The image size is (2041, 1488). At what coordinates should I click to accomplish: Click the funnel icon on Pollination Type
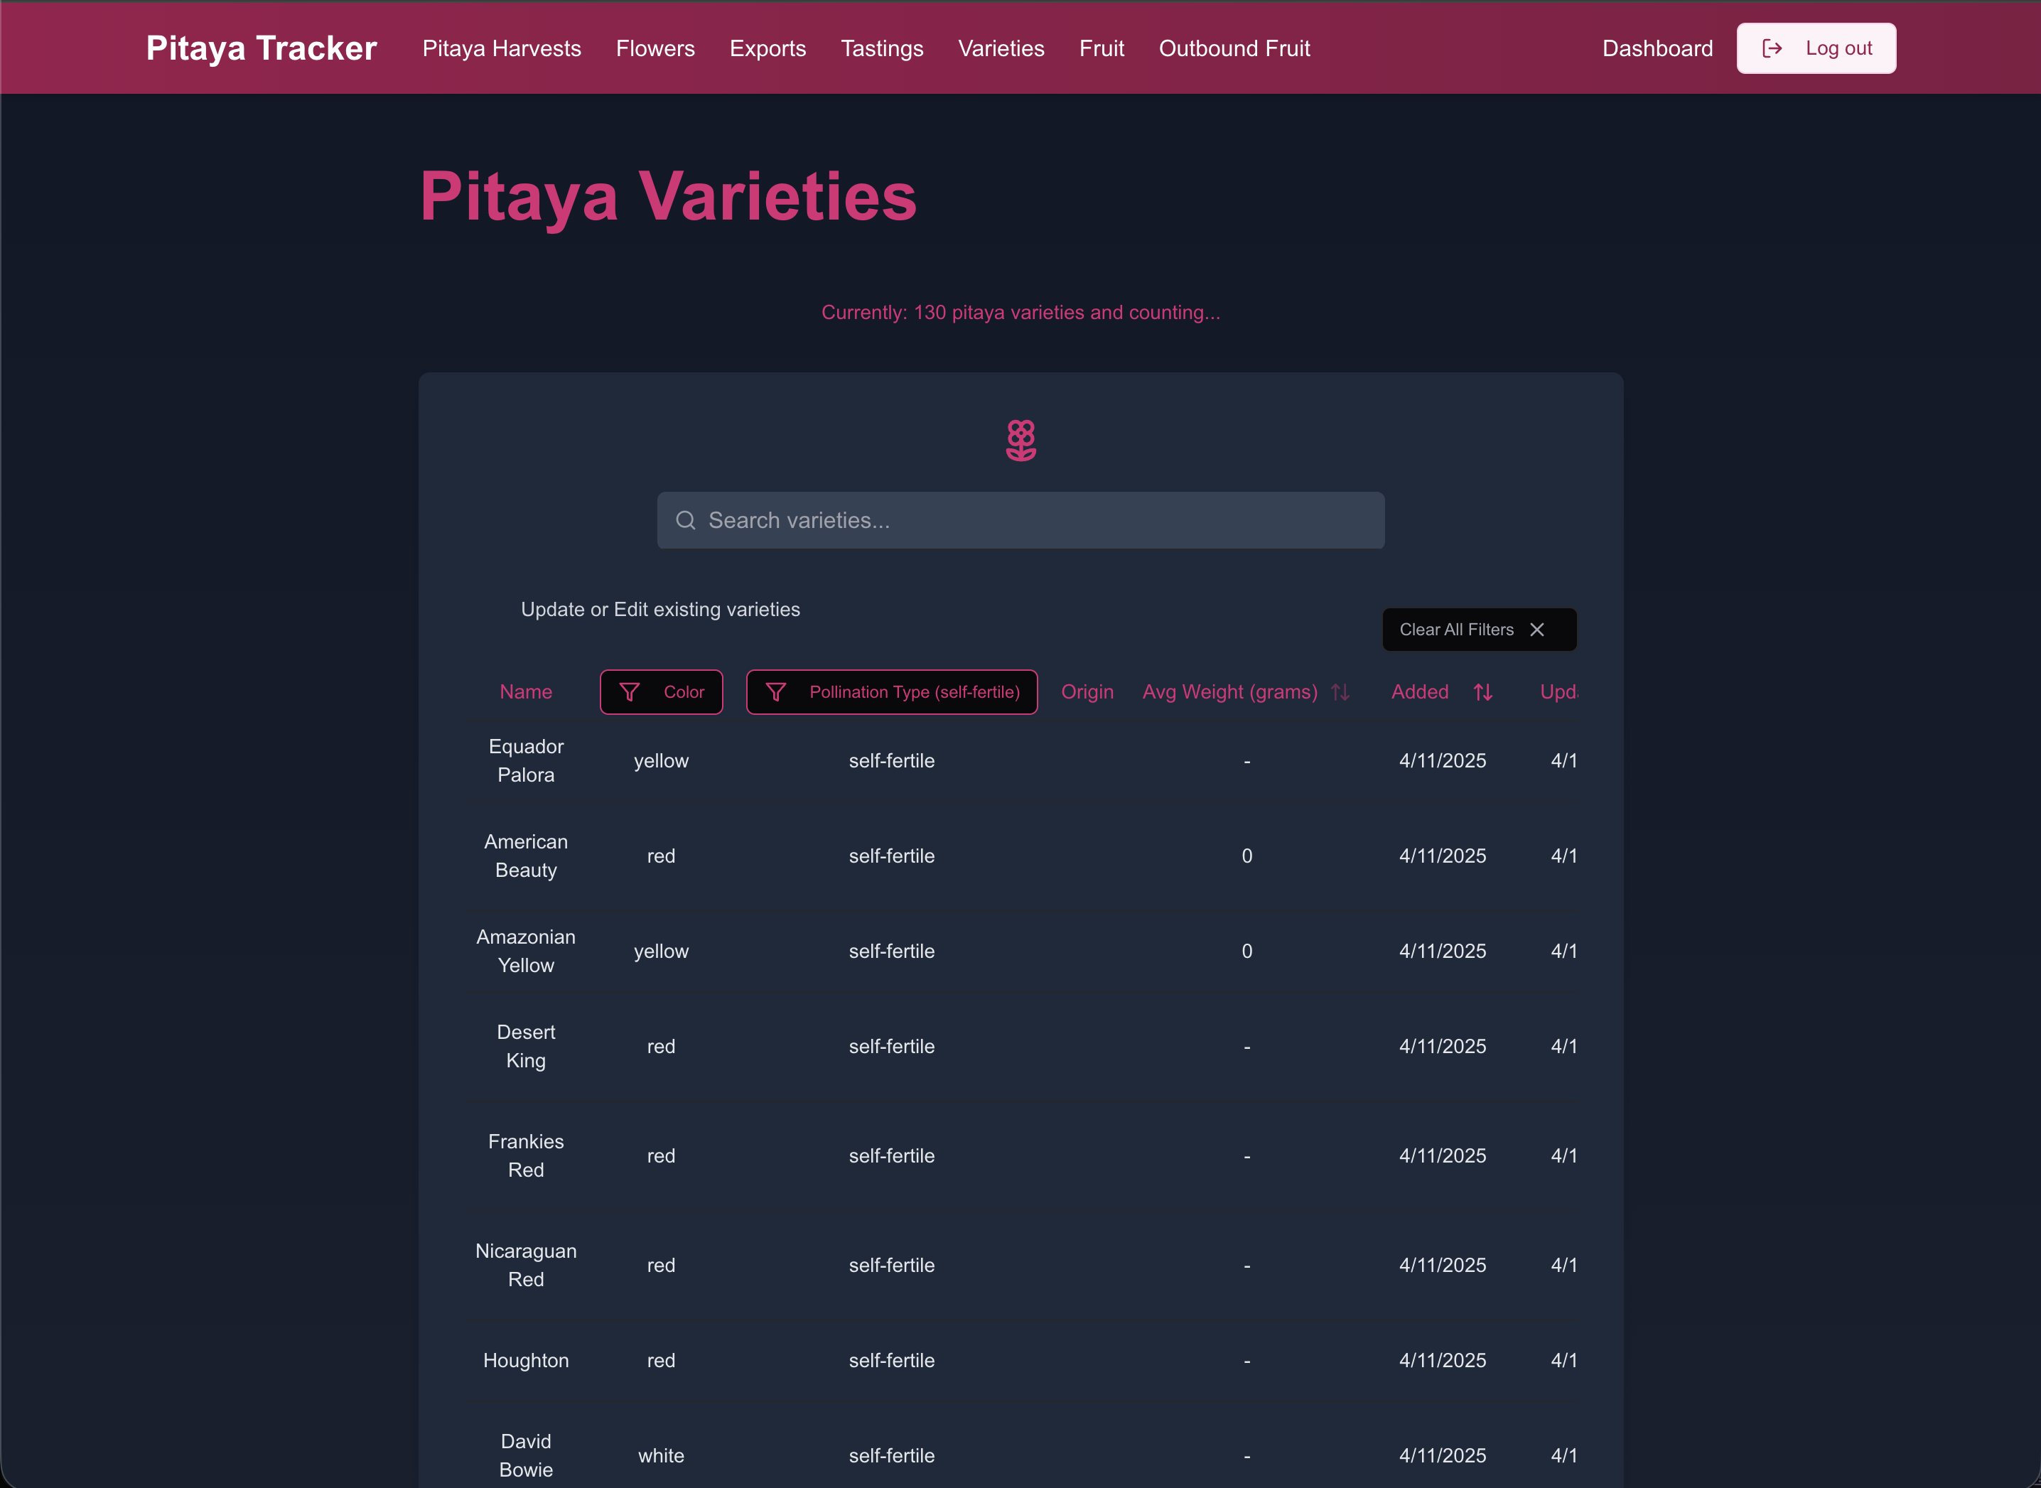[x=775, y=691]
